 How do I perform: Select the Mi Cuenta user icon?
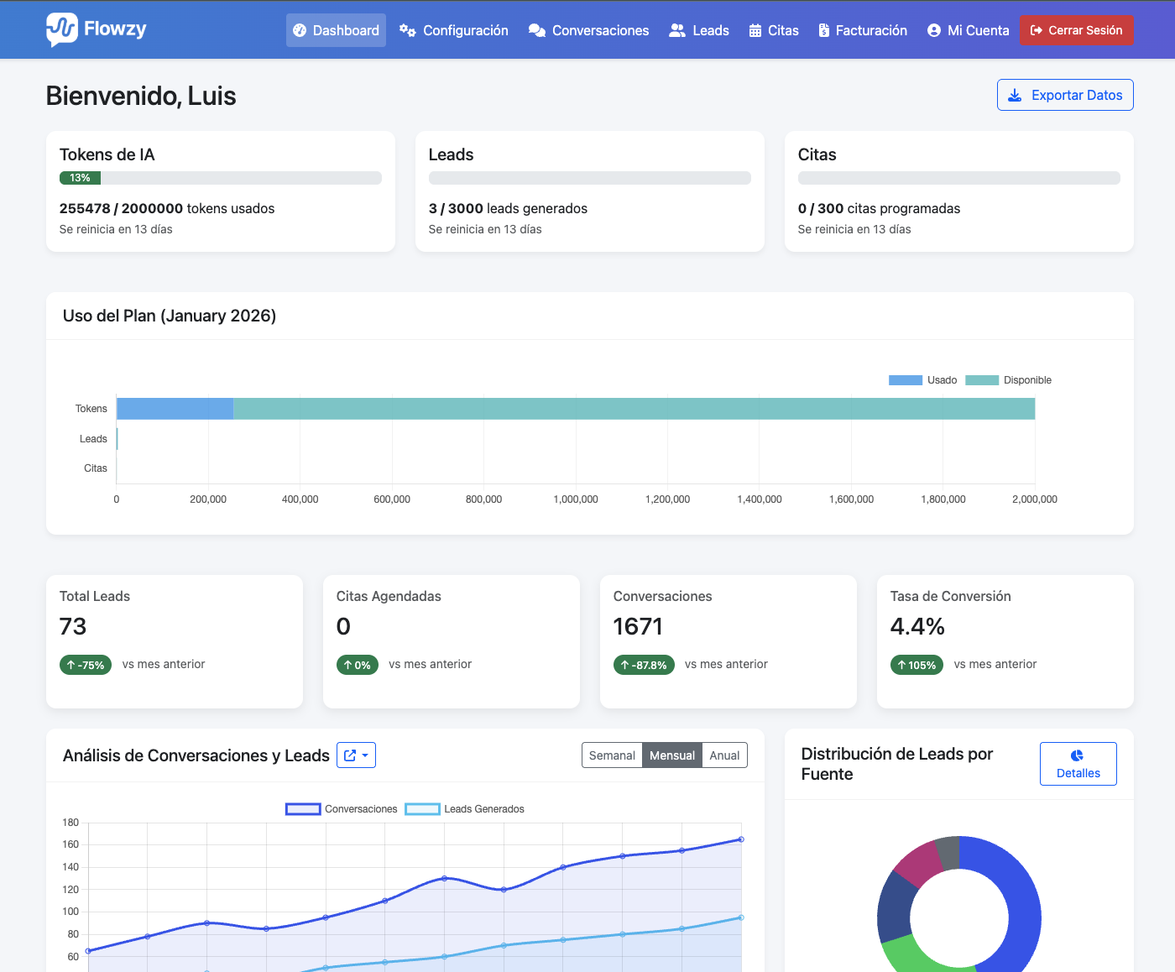[933, 30]
